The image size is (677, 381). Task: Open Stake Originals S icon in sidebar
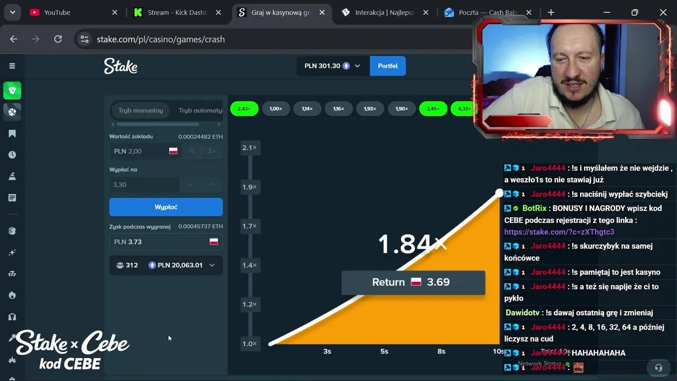(12, 231)
